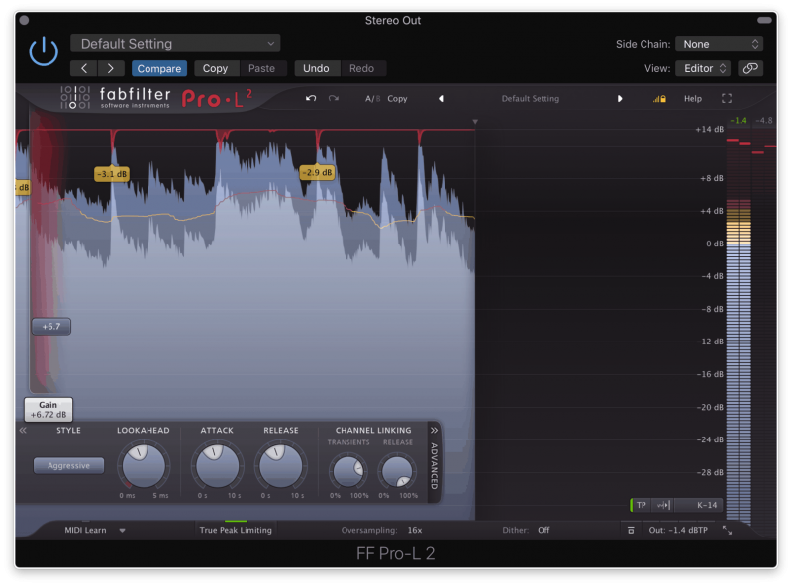The image size is (792, 586).
Task: Toggle the A/B state switch
Action: [373, 99]
